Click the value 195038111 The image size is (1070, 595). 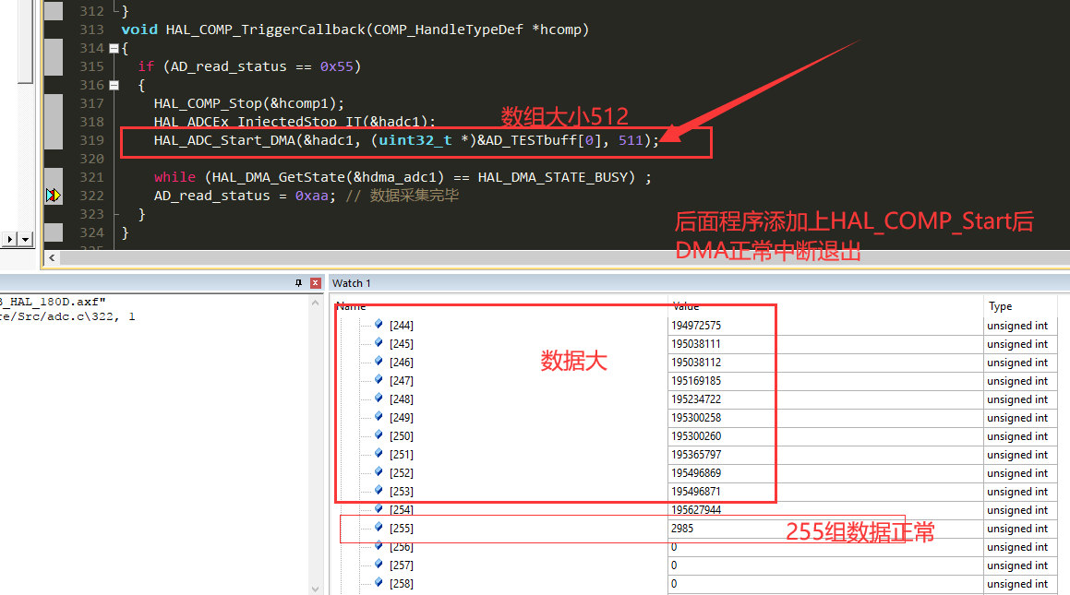[695, 343]
